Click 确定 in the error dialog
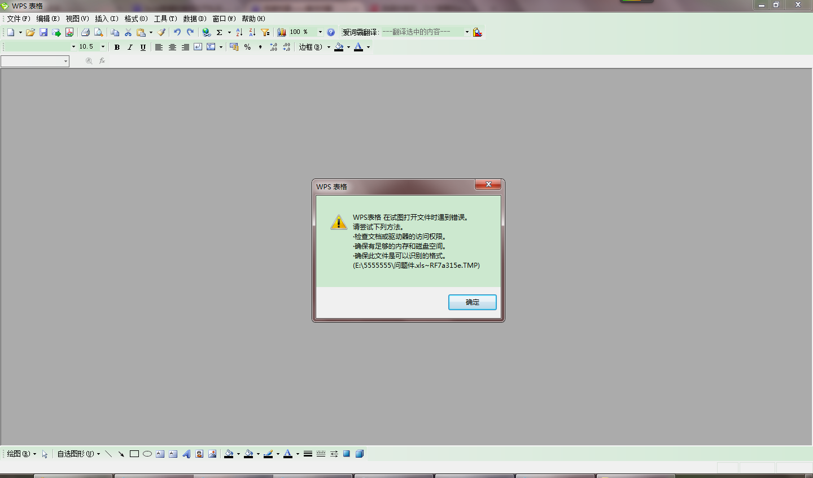 point(473,302)
